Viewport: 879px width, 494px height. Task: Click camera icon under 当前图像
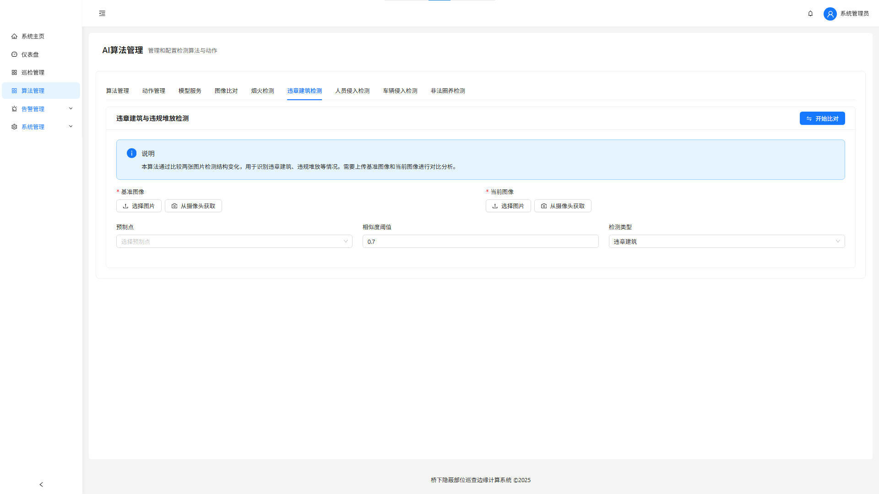tap(544, 206)
